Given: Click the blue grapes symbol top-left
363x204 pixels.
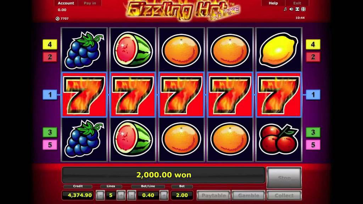Looking at the screenshot, I should 84,50.
